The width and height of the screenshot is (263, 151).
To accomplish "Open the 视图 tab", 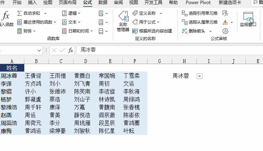I will tap(134, 2).
